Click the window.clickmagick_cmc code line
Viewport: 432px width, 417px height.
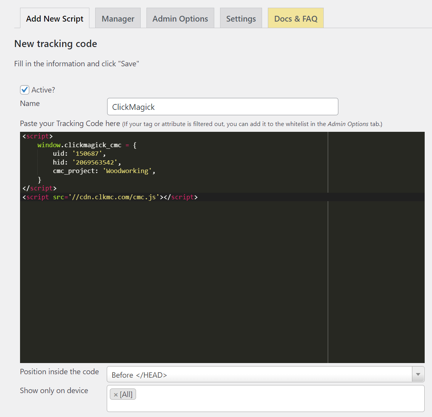click(x=87, y=145)
